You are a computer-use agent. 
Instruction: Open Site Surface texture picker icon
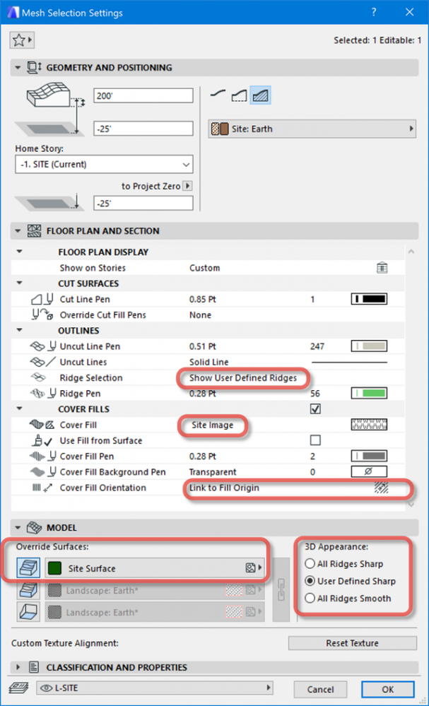tap(250, 567)
